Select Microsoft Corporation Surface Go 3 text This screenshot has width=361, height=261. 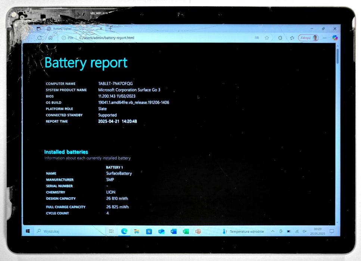point(129,90)
